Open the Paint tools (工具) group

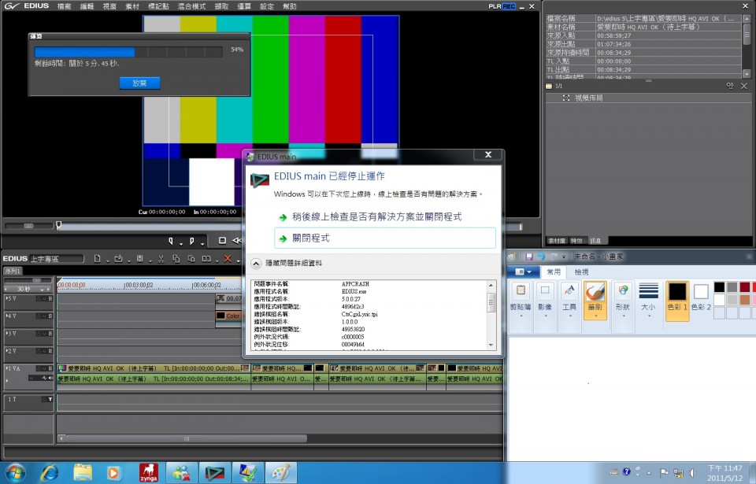(569, 300)
